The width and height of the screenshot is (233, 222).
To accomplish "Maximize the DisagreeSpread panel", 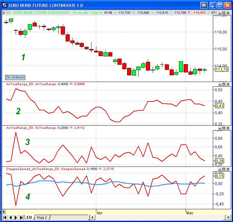I will coord(224,169).
